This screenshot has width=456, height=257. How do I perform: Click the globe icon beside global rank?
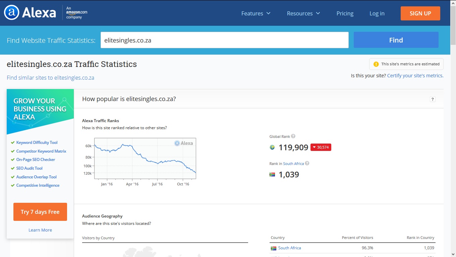pyautogui.click(x=272, y=147)
